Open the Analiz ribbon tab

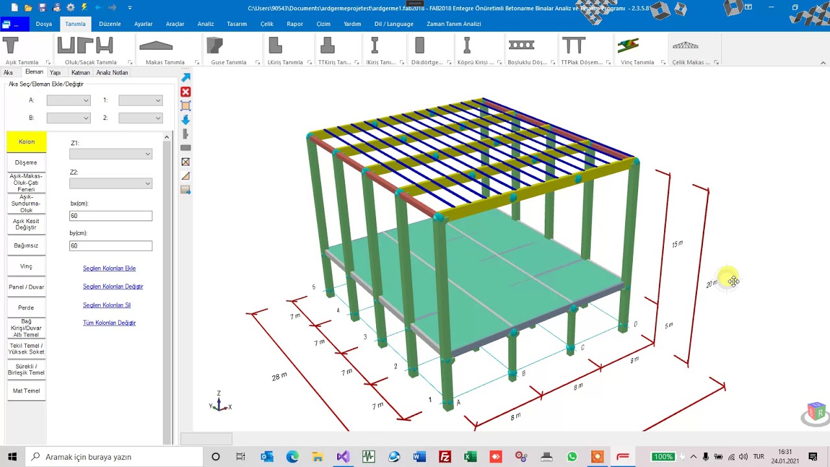click(206, 24)
